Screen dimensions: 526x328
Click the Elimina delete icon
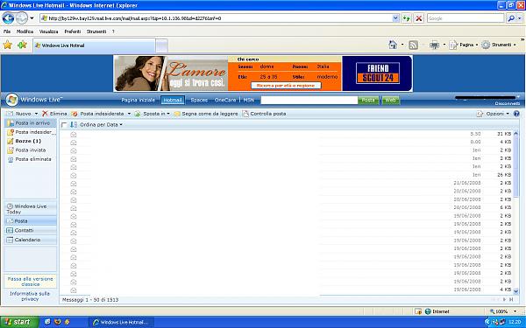pyautogui.click(x=45, y=114)
